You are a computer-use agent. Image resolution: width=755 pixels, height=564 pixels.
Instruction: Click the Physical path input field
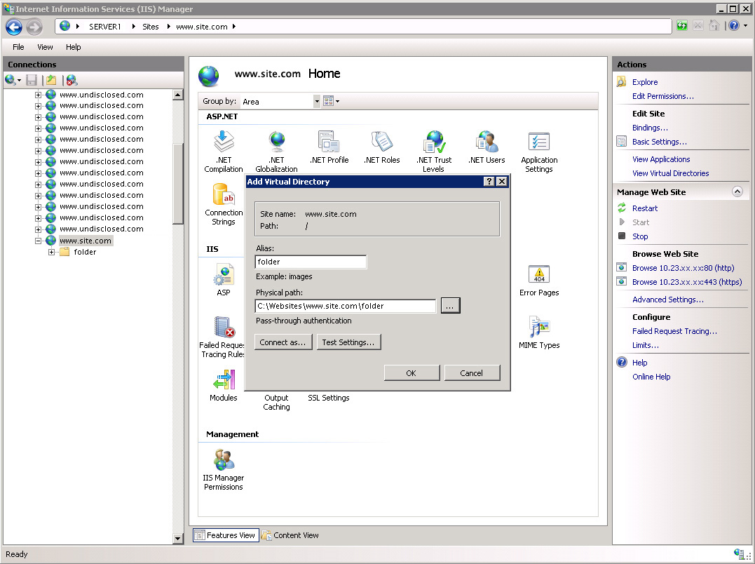coord(345,306)
